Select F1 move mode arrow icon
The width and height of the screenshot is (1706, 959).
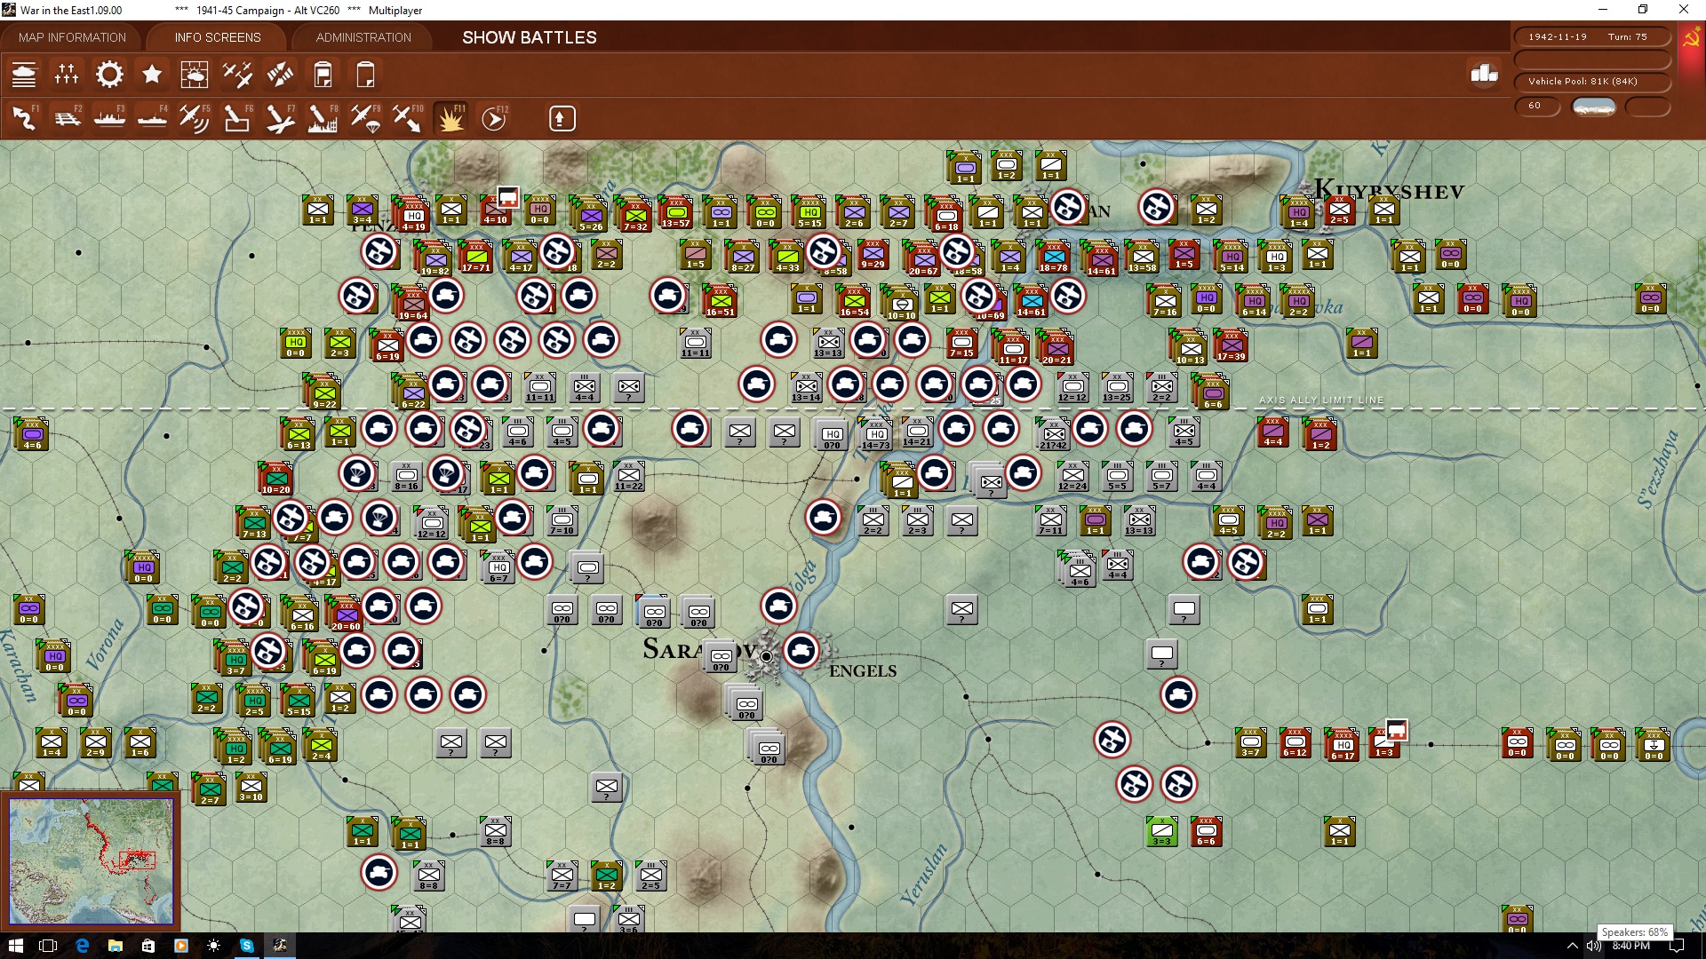pyautogui.click(x=24, y=118)
